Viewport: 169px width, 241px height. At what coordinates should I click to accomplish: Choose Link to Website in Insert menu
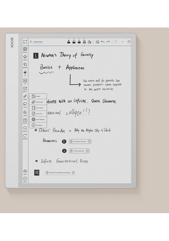point(38,119)
